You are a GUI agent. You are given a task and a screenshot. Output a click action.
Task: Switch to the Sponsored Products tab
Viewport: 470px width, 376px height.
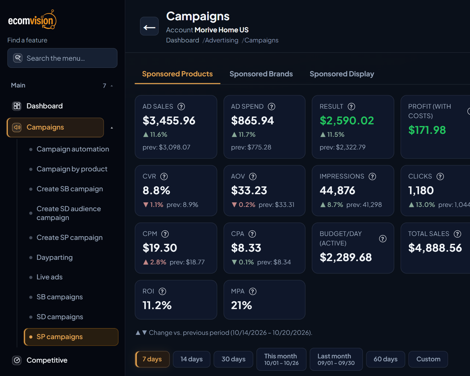177,74
